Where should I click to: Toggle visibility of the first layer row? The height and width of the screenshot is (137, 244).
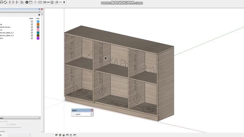(x=32, y=21)
